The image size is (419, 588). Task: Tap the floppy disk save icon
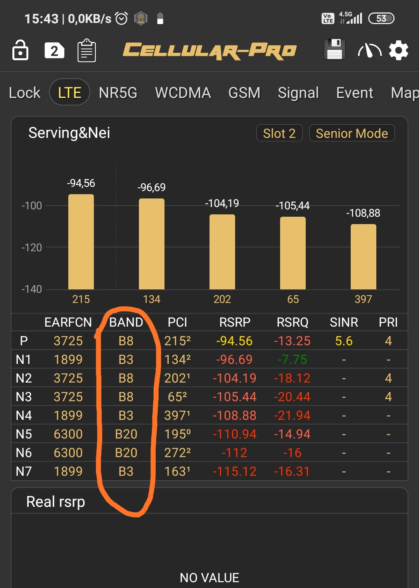(x=334, y=49)
